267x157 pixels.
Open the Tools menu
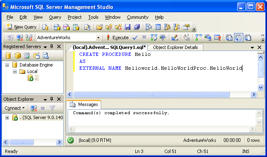(x=93, y=17)
